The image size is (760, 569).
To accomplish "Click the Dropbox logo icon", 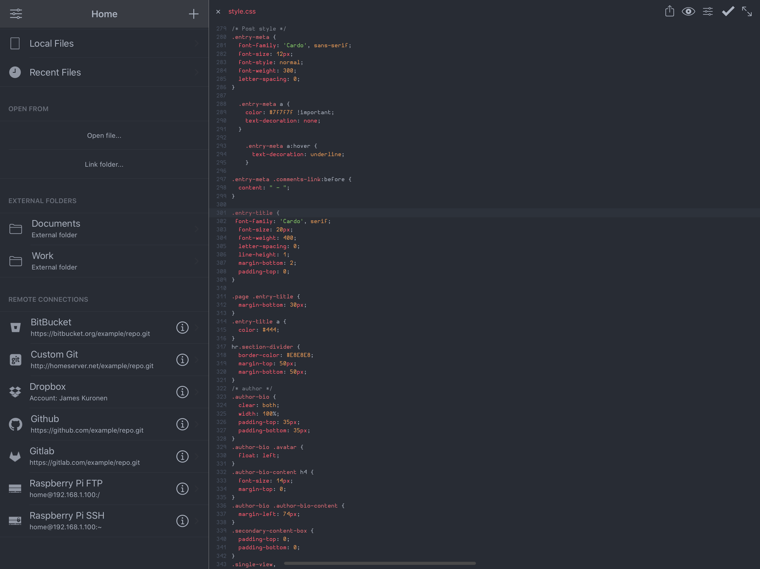I will coord(15,392).
